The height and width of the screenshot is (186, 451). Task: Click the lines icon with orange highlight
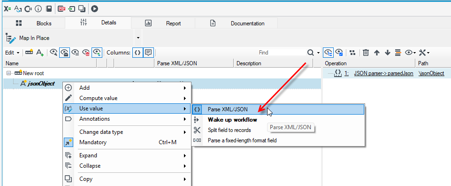click(398, 53)
